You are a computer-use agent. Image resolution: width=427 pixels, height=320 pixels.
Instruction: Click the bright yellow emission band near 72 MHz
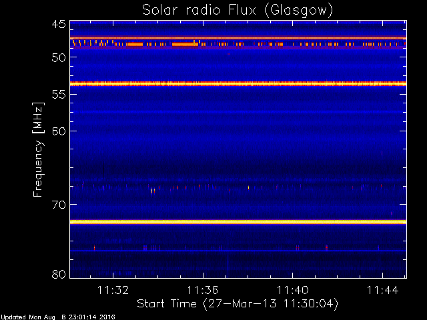tap(238, 222)
